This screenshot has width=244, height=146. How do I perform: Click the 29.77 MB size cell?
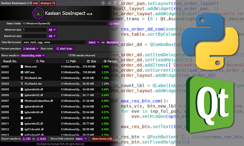click(x=88, y=124)
